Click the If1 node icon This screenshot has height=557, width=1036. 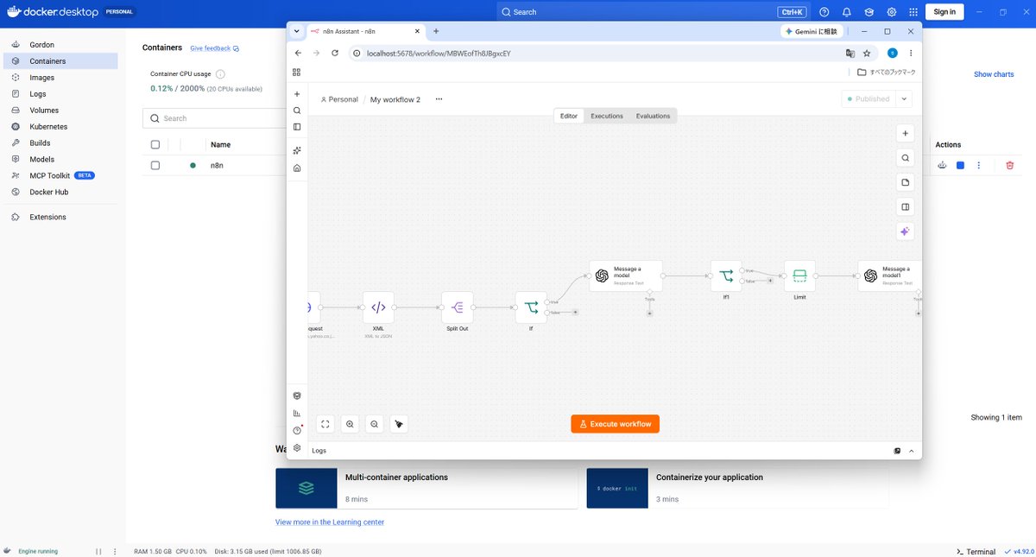point(726,275)
